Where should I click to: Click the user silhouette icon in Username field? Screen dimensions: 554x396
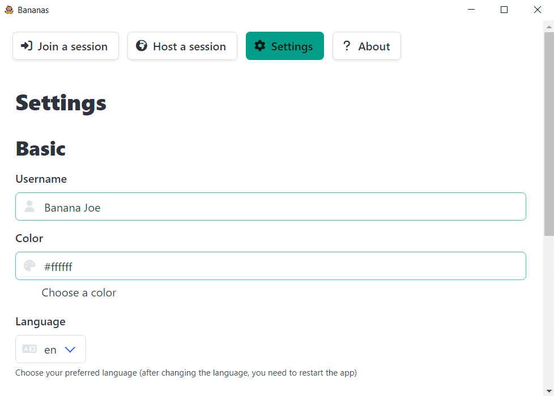29,207
